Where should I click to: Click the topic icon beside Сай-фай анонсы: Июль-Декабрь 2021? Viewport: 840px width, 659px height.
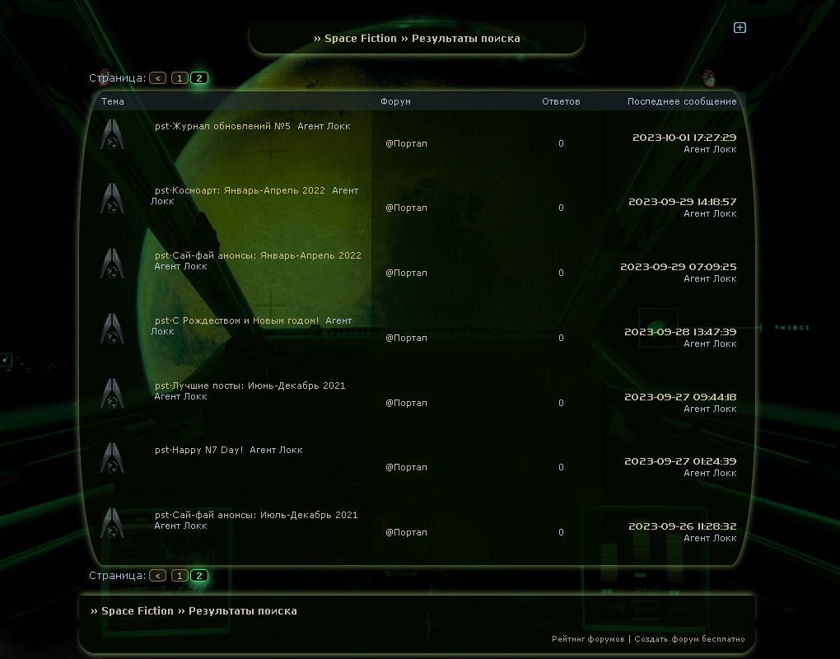(x=112, y=523)
